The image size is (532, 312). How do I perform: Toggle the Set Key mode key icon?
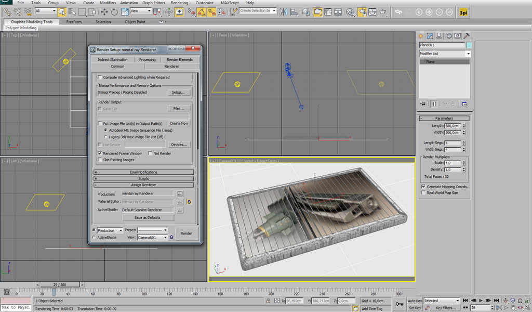(400, 304)
